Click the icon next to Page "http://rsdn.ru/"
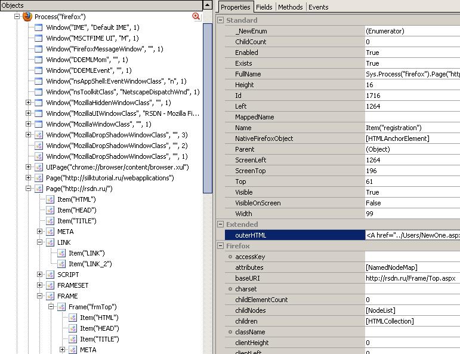The image size is (460, 354). tap(39, 189)
